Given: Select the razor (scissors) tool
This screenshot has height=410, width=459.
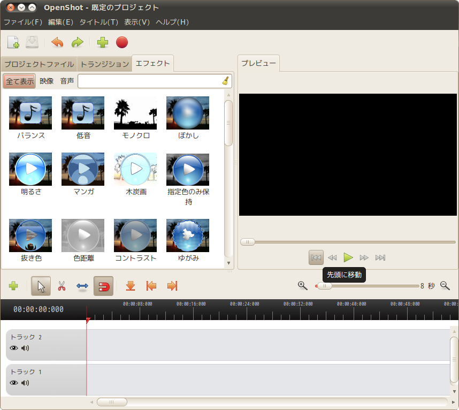Looking at the screenshot, I should (x=62, y=286).
